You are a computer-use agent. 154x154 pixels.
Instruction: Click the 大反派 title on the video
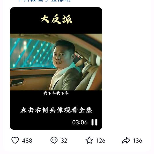coord(57,19)
